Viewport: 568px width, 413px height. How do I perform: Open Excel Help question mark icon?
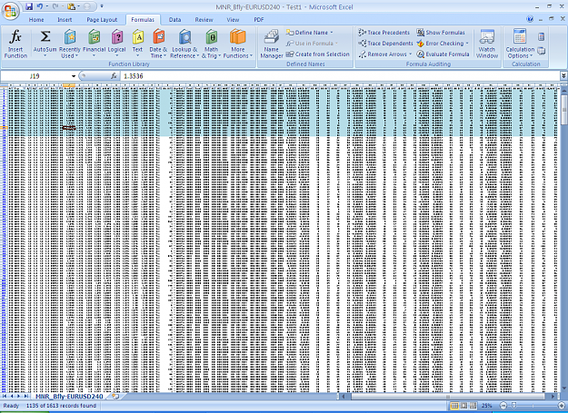click(530, 19)
